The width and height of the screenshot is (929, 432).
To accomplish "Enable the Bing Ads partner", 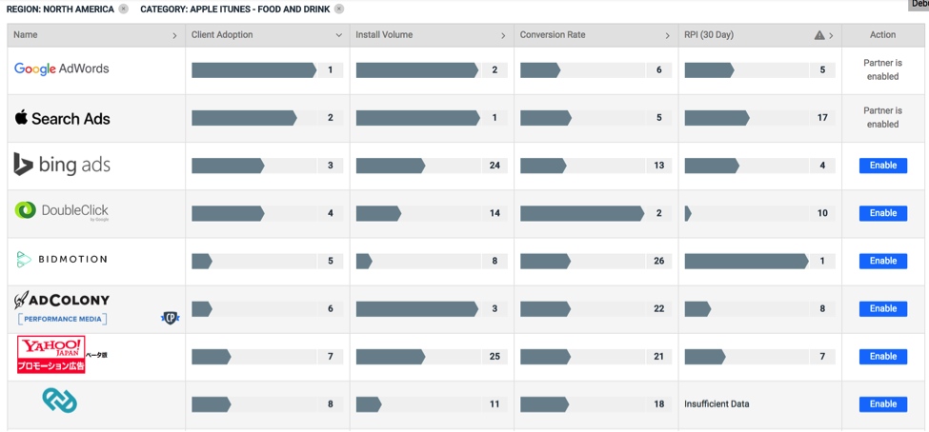I will [x=882, y=166].
